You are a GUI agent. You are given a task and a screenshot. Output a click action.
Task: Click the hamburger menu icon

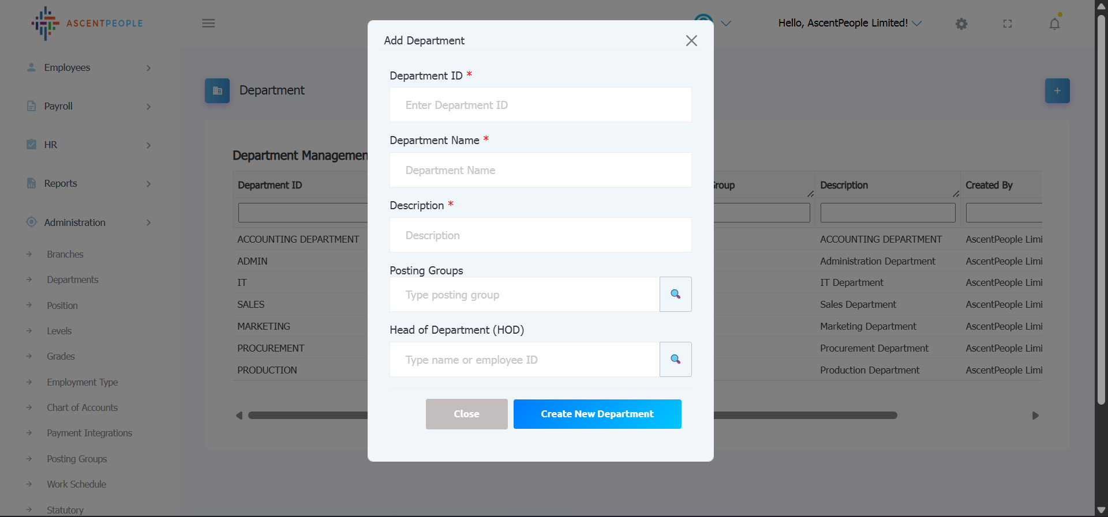tap(208, 23)
